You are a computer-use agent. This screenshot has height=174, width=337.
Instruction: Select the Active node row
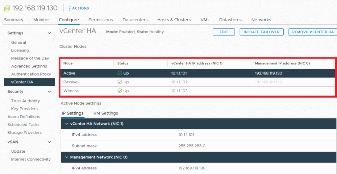coord(198,73)
